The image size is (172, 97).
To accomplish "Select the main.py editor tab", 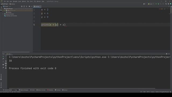I will [x=37, y=6].
